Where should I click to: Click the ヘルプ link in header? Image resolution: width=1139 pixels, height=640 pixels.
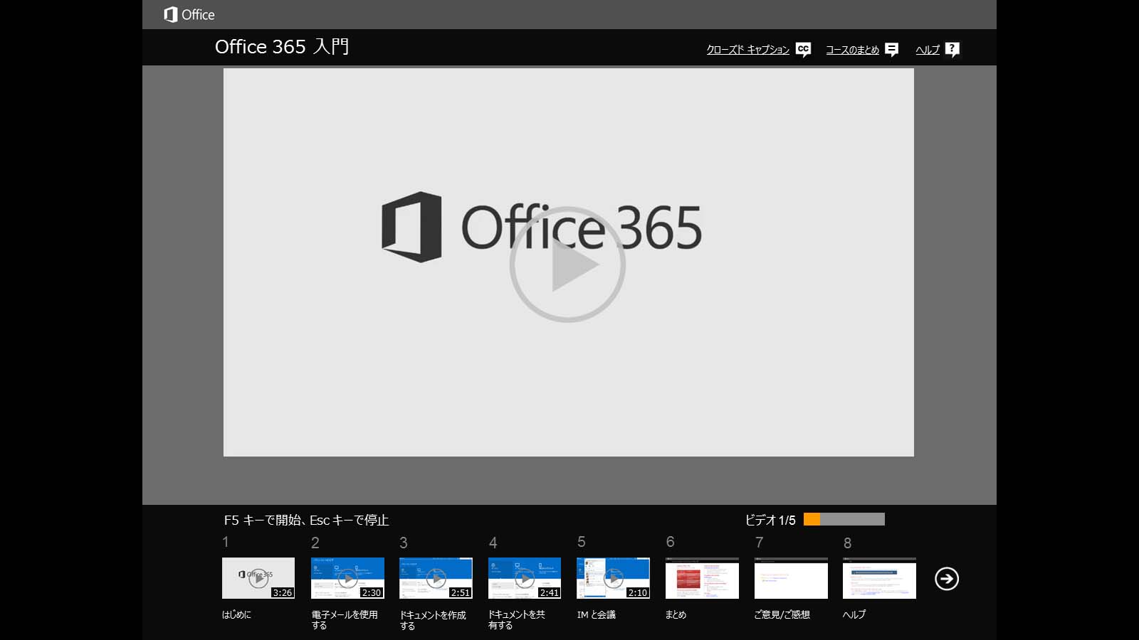(x=928, y=50)
